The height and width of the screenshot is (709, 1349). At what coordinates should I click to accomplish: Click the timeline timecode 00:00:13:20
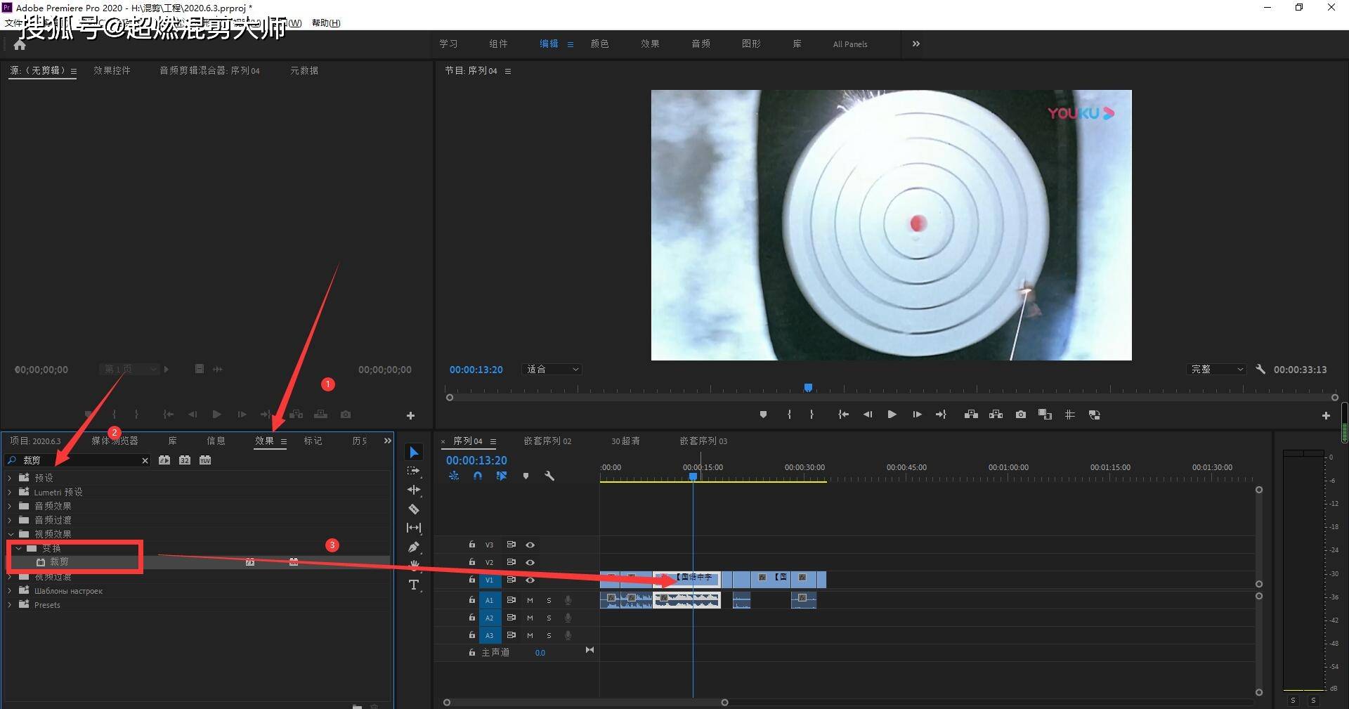(476, 460)
